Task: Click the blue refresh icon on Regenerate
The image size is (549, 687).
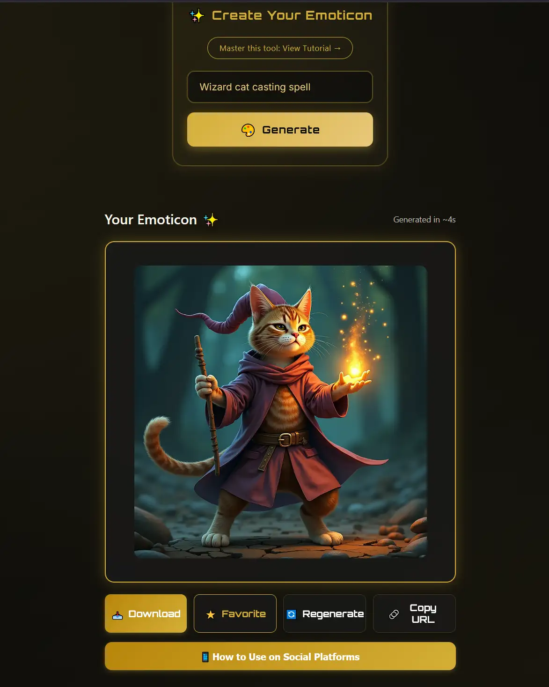Action: pyautogui.click(x=291, y=614)
